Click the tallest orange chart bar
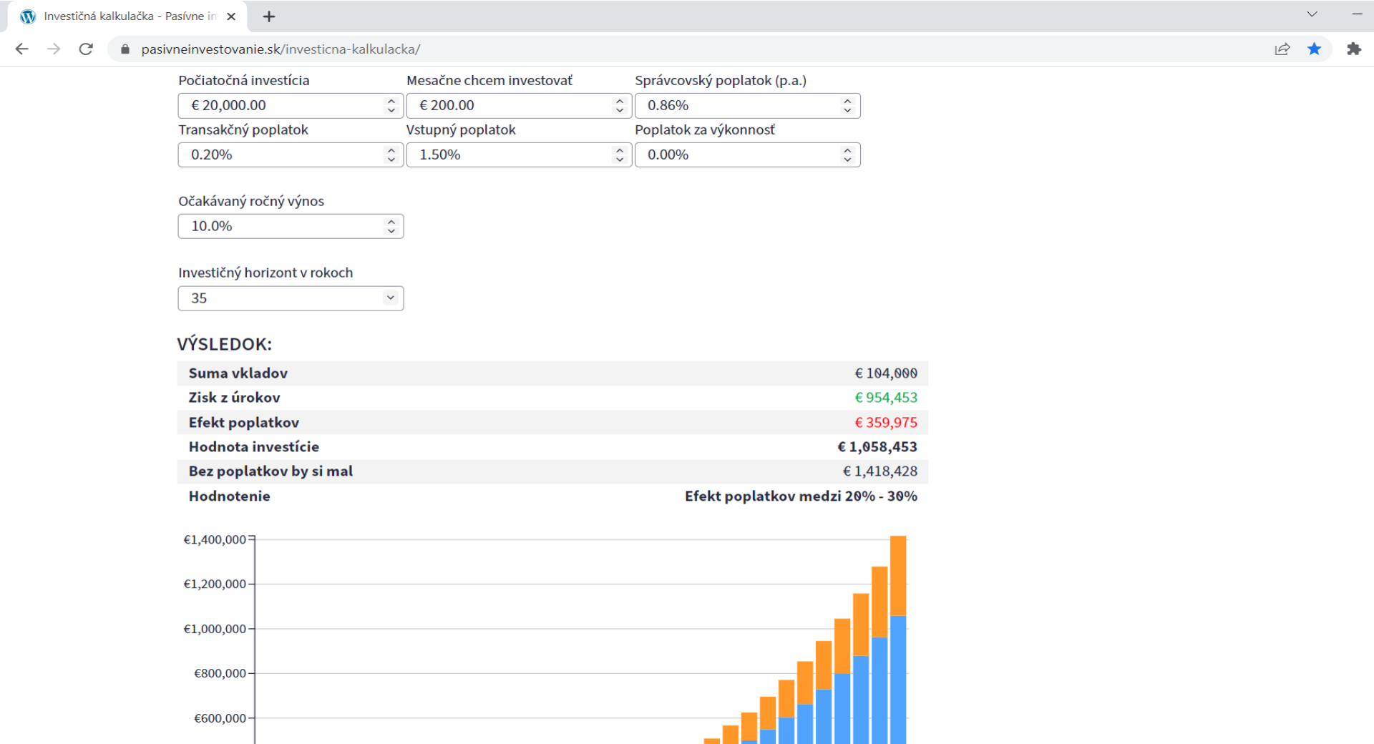The width and height of the screenshot is (1374, 744). coord(898,576)
